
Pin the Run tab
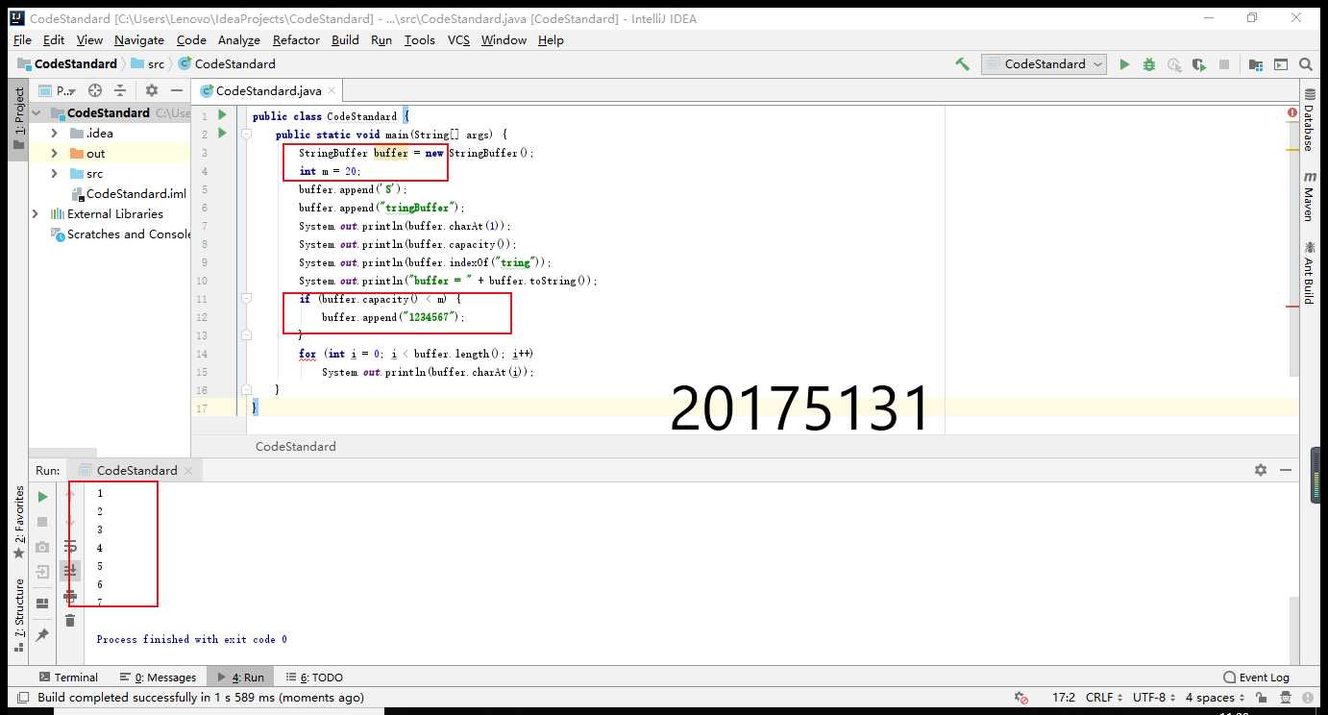click(x=42, y=635)
